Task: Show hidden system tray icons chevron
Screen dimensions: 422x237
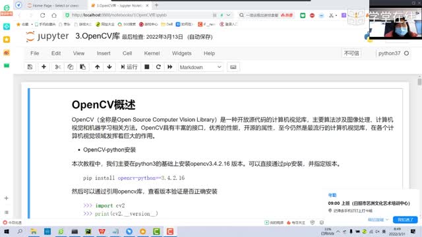Action: coord(338,231)
